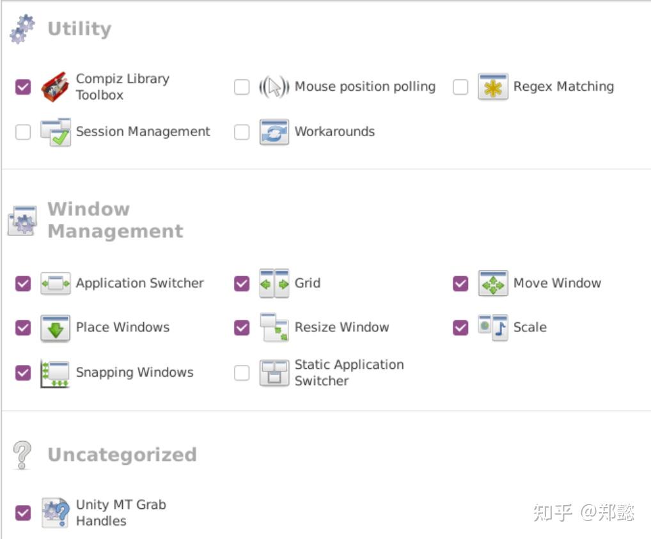Click the Move Window arrows icon

pyautogui.click(x=492, y=283)
